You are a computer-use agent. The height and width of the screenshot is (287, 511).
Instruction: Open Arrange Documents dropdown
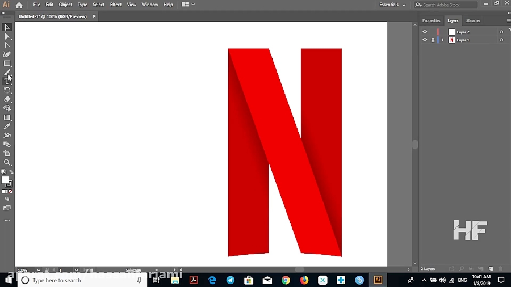click(189, 5)
